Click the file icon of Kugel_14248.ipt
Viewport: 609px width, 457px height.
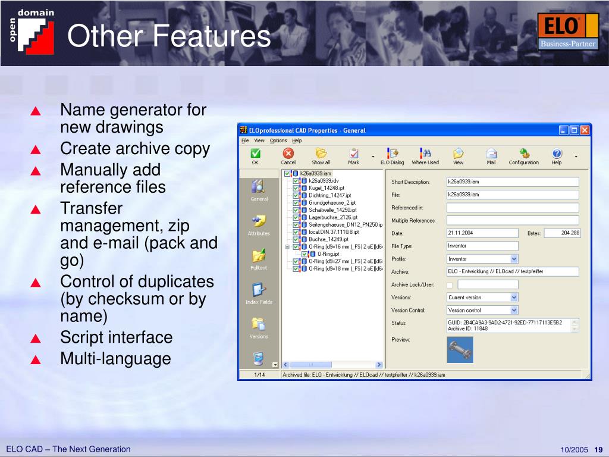[x=304, y=188]
